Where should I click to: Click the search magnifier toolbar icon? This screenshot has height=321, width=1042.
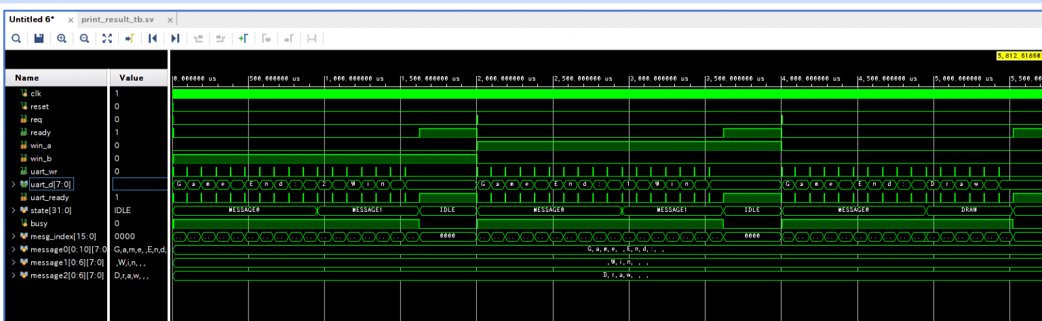(16, 39)
